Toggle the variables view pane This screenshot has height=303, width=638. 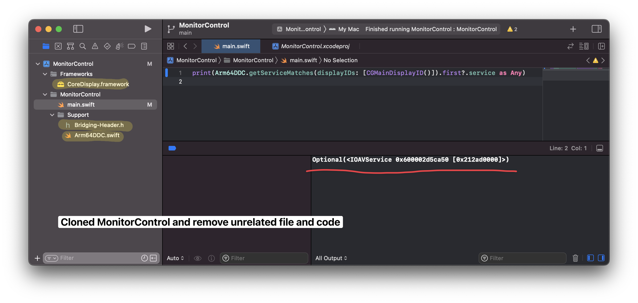point(590,258)
